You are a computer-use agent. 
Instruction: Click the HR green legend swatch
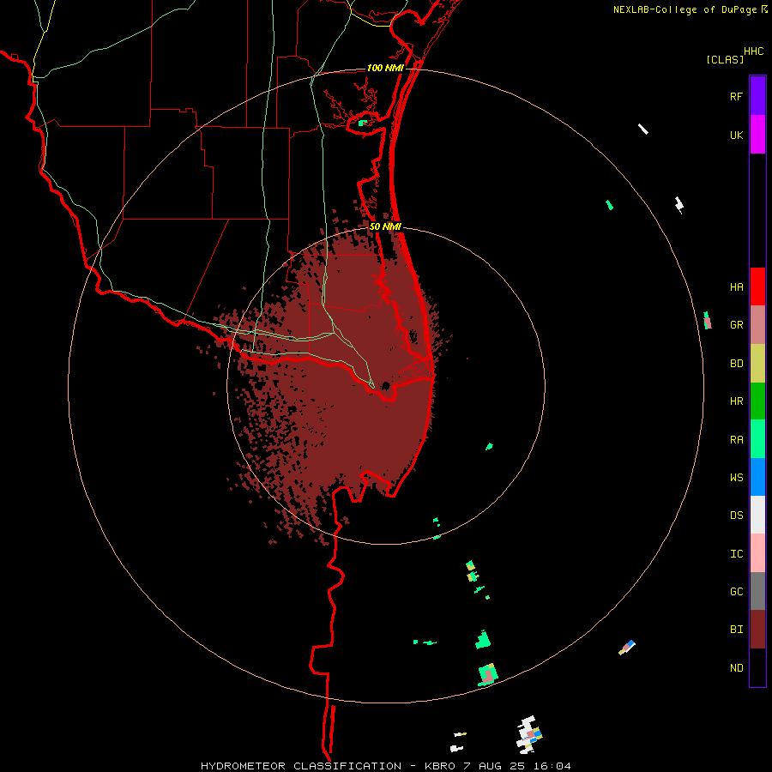pos(757,401)
